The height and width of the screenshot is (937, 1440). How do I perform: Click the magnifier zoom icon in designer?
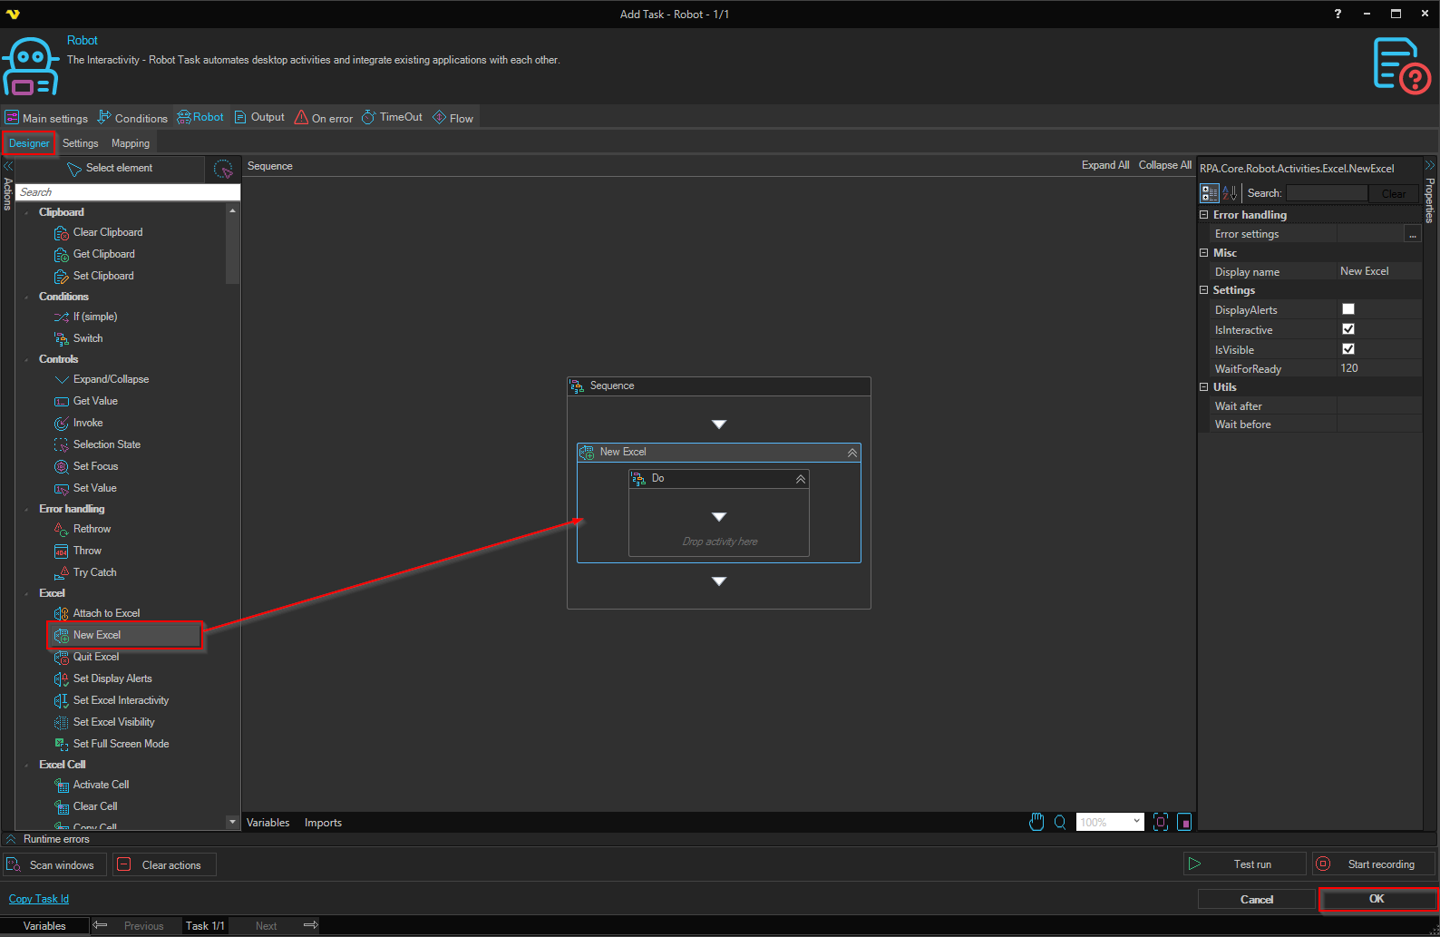1060,822
